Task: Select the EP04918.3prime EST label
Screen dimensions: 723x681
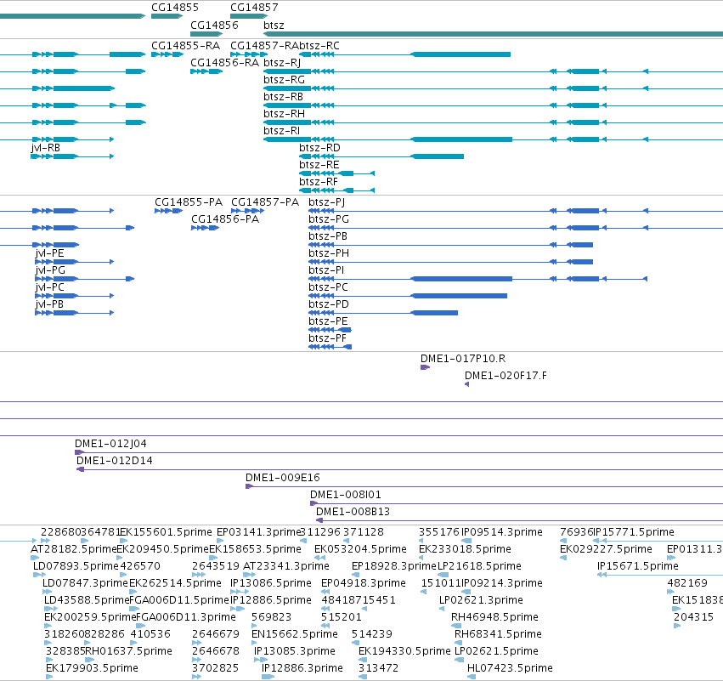Action: (364, 583)
